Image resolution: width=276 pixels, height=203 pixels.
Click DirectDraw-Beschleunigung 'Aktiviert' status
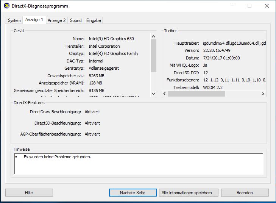[x=92, y=112]
